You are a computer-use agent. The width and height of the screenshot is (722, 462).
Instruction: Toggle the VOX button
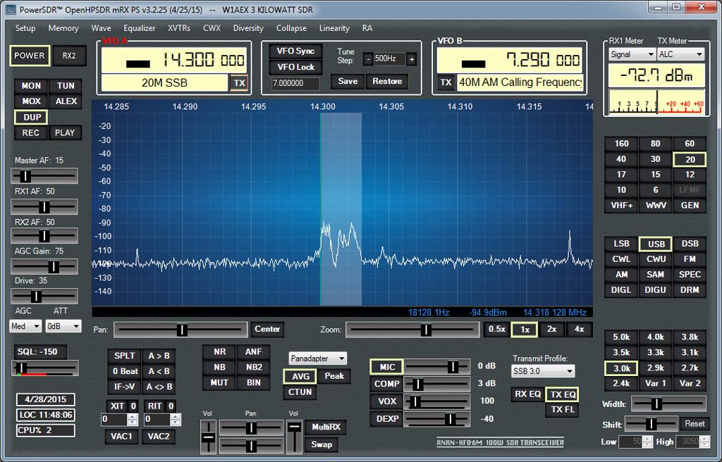click(x=387, y=401)
